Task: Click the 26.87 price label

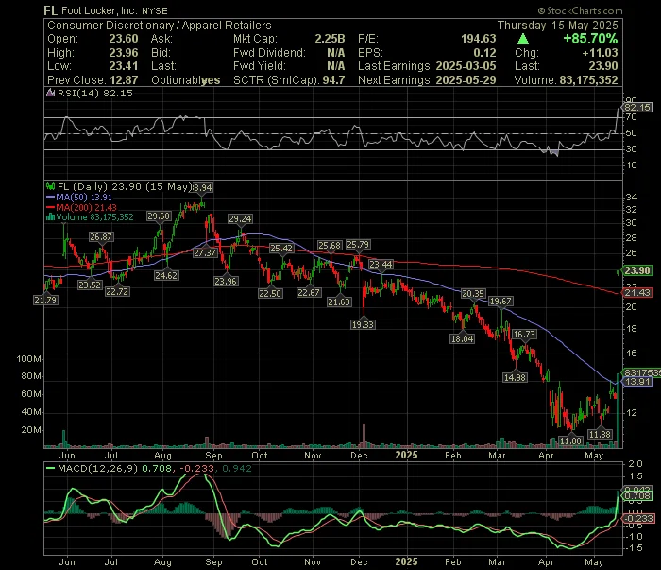Action: pyautogui.click(x=101, y=236)
